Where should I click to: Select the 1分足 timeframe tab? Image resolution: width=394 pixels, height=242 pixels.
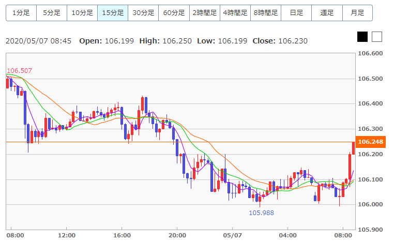(x=21, y=13)
